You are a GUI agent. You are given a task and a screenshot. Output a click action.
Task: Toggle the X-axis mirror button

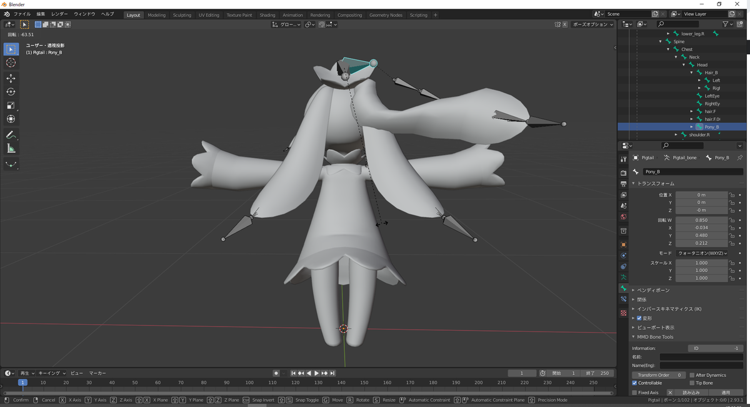(x=565, y=24)
